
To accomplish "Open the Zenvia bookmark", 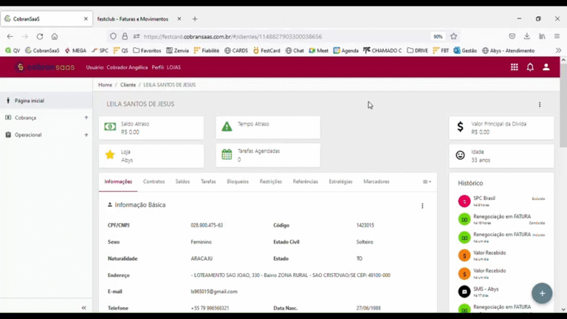I will click(x=177, y=51).
